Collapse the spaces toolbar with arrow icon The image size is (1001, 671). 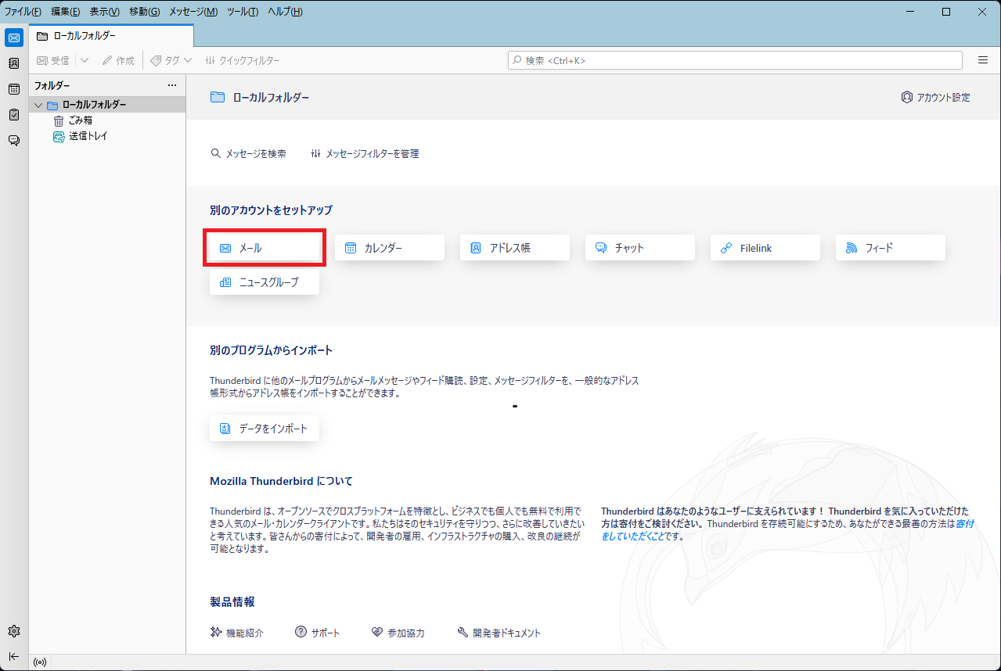click(x=13, y=656)
